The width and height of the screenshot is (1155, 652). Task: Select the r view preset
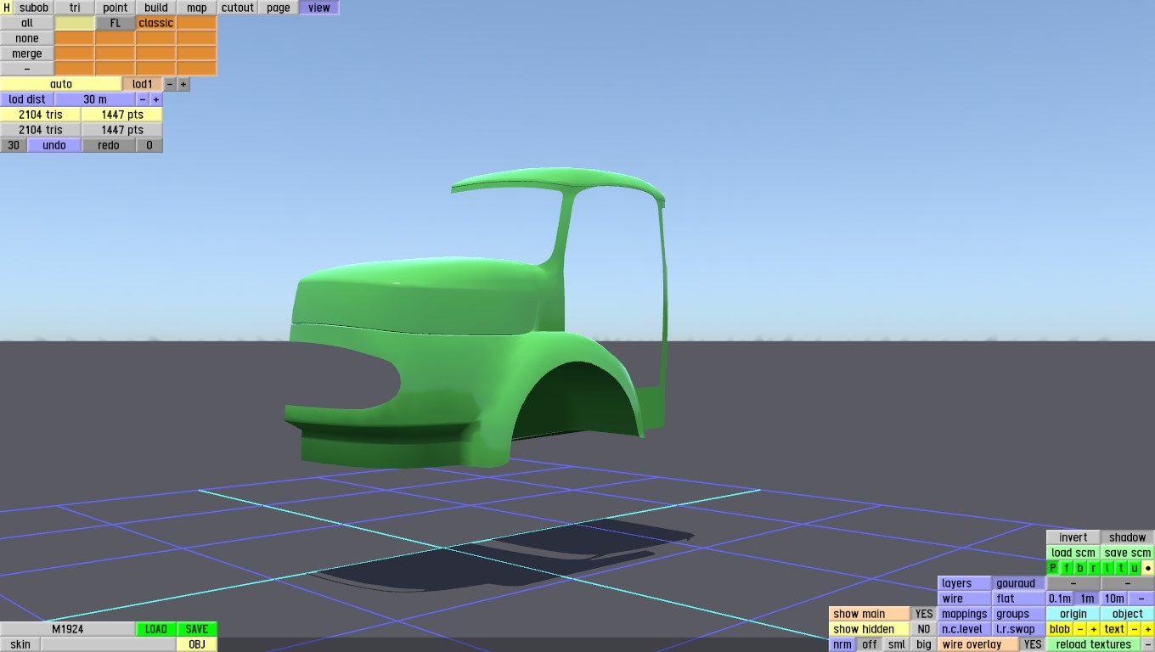[x=1094, y=568]
